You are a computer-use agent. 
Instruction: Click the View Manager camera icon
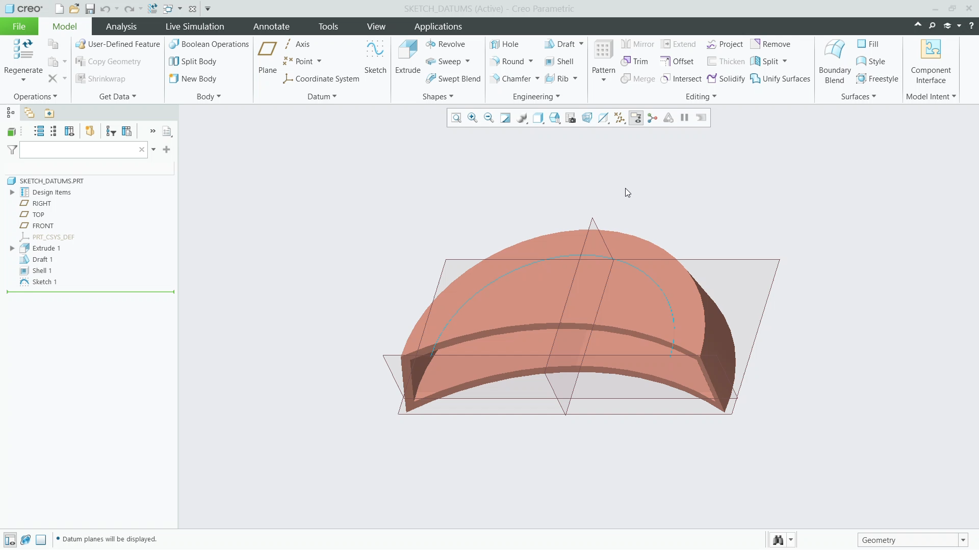point(571,118)
